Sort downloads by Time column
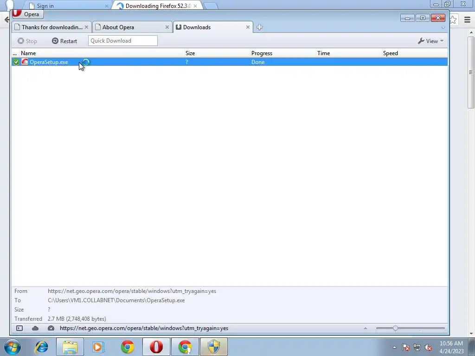The image size is (475, 356). 349,53
